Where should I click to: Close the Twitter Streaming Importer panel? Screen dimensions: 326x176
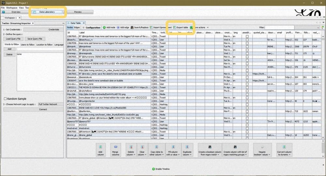33,23
